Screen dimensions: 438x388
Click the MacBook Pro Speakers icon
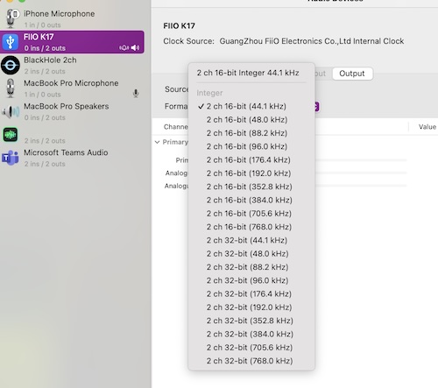[11, 111]
